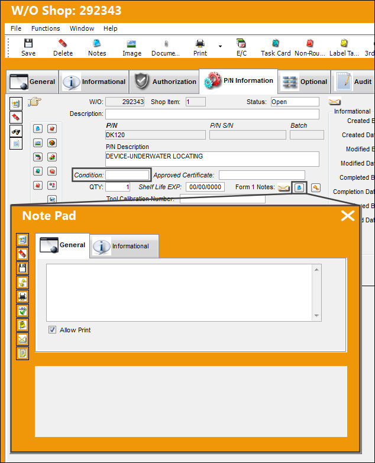Viewport: 375px width, 463px height.
Task: Expand the Print dropdown arrow
Action: (x=220, y=46)
